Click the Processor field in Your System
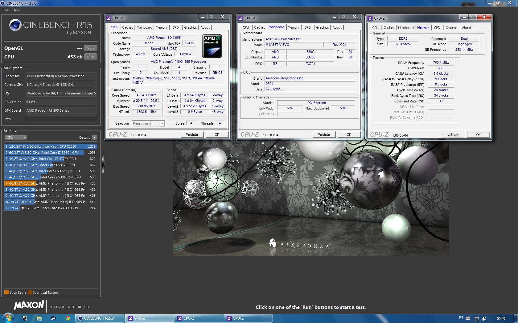This screenshot has height=323, width=518. [x=61, y=76]
